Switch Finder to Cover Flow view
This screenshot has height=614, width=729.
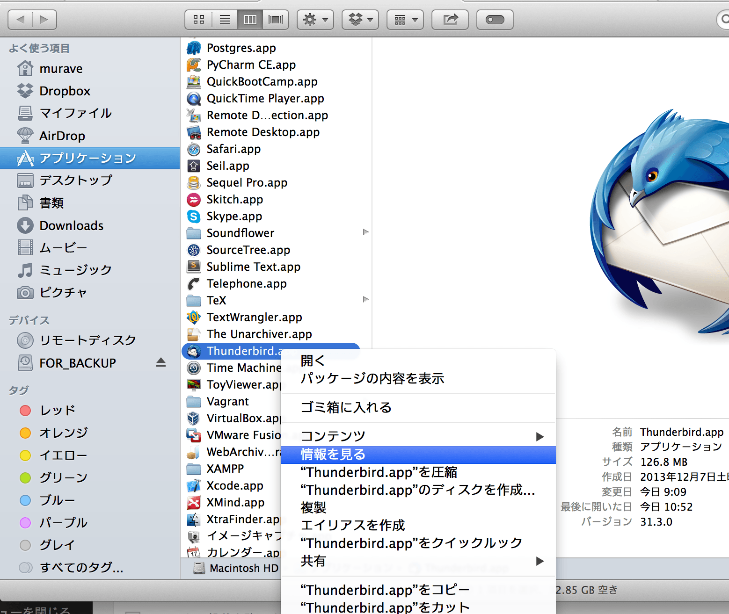[x=276, y=20]
